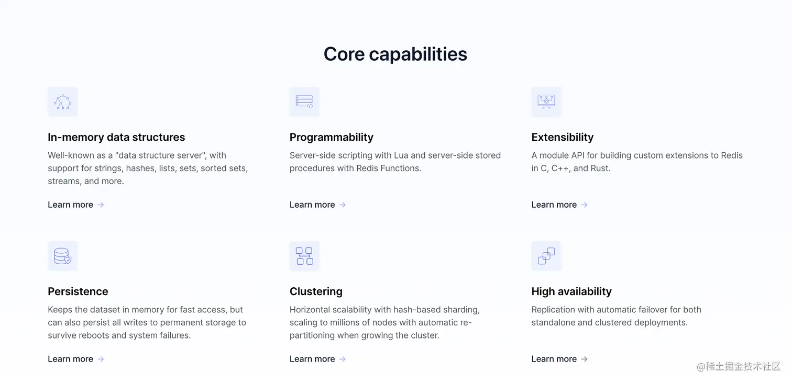The height and width of the screenshot is (383, 792).
Task: Follow Learn more link under Extensibility
Action: click(554, 205)
